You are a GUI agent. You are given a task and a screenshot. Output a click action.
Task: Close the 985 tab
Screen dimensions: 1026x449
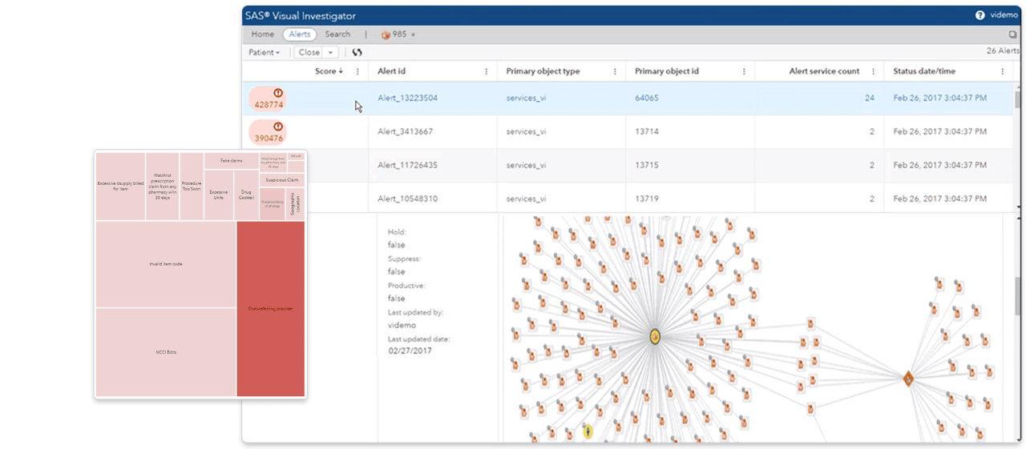(413, 34)
